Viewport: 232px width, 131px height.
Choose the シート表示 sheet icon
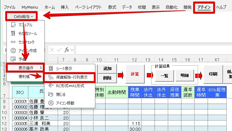tap(51, 68)
